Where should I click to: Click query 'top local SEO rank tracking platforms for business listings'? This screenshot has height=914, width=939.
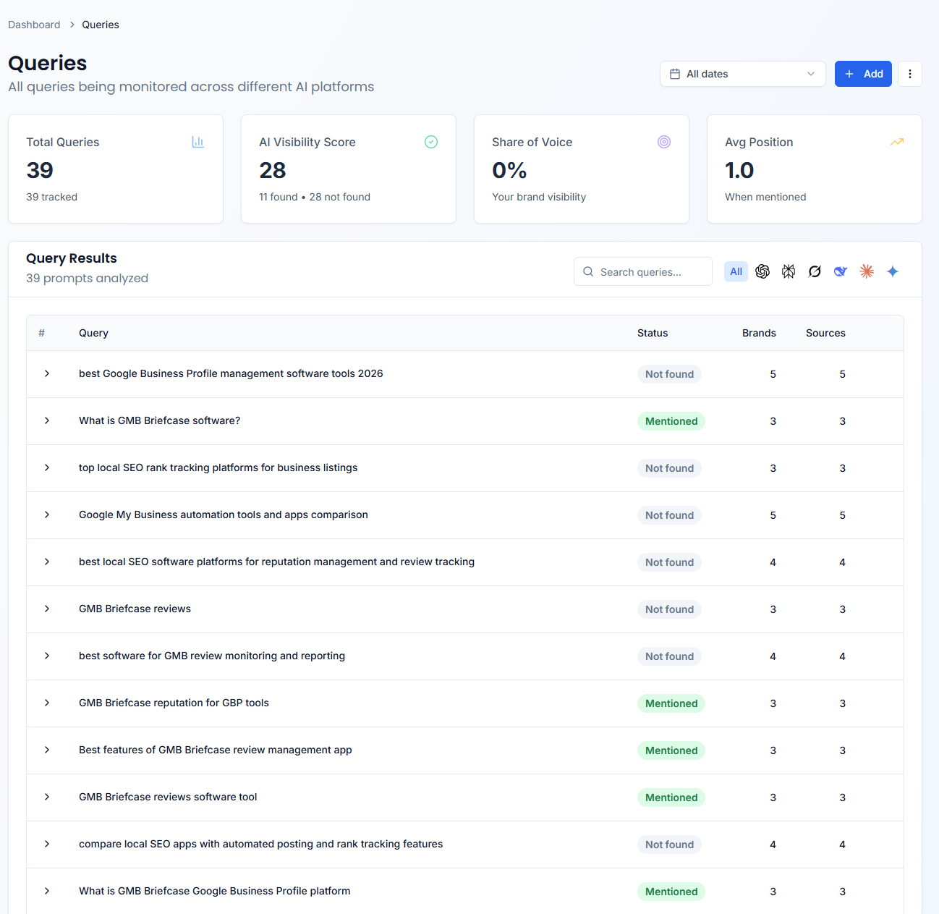(218, 467)
